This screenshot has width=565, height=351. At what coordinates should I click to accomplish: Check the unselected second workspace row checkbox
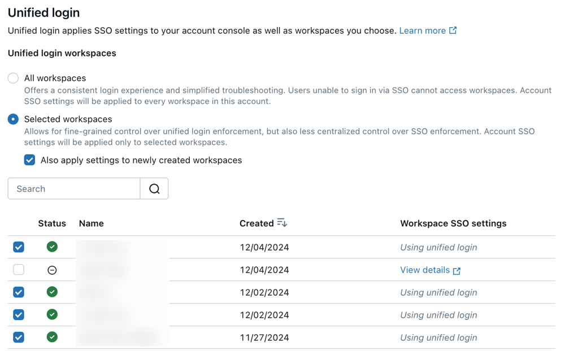tap(19, 270)
